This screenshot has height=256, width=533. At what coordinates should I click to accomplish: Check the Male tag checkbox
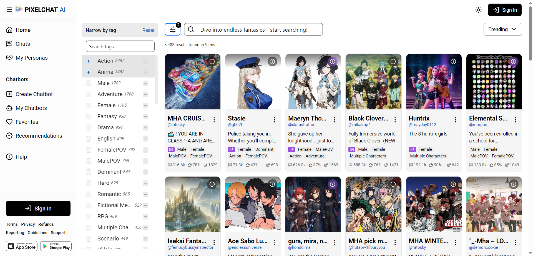89,83
